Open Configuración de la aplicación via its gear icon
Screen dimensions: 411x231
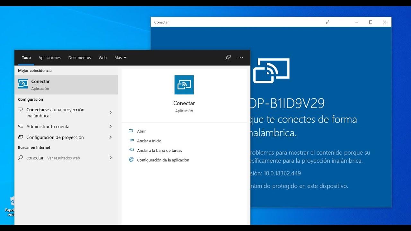(131, 160)
